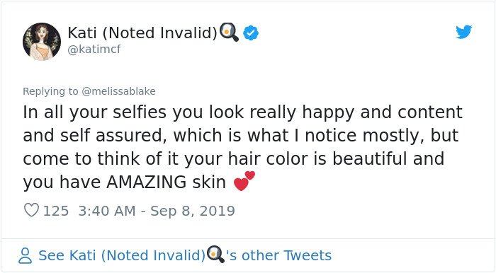Click the blue verified badge

[x=251, y=33]
